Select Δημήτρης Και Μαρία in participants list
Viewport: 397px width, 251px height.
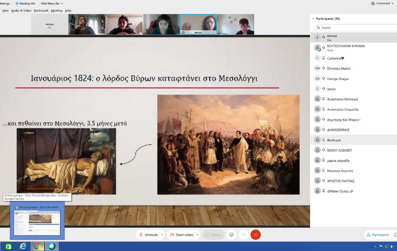(354, 119)
